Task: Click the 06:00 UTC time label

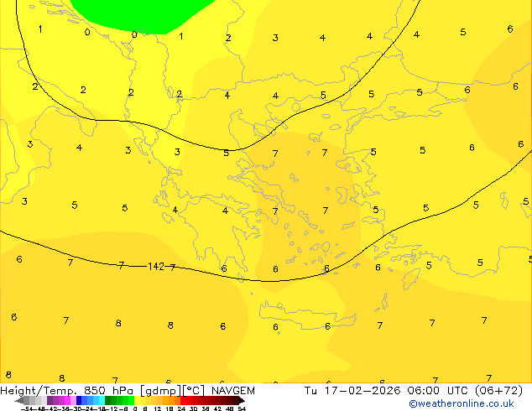Action: tap(440, 391)
